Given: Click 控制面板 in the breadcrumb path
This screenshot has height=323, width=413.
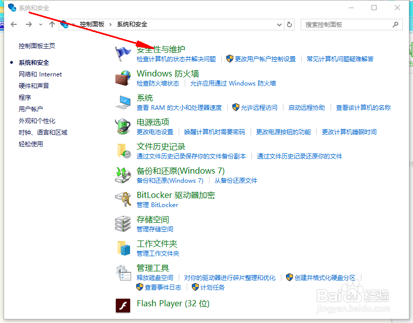Looking at the screenshot, I should click(x=92, y=24).
